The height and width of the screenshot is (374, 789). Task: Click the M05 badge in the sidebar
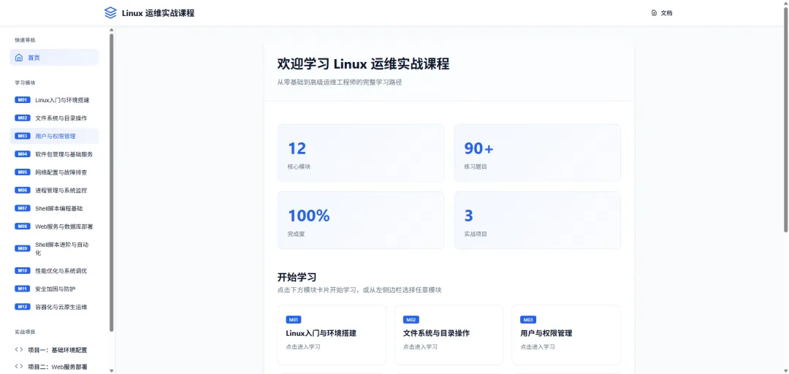click(x=23, y=172)
